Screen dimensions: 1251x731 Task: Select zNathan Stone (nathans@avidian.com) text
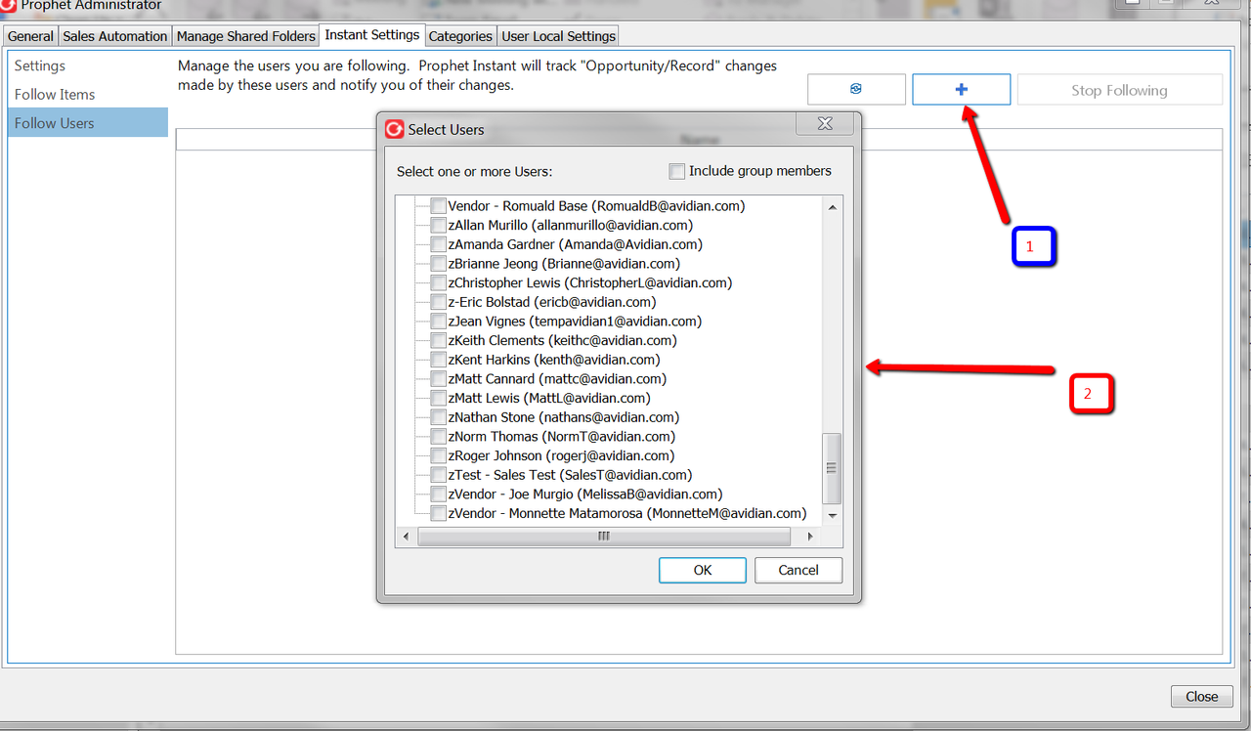pos(563,417)
